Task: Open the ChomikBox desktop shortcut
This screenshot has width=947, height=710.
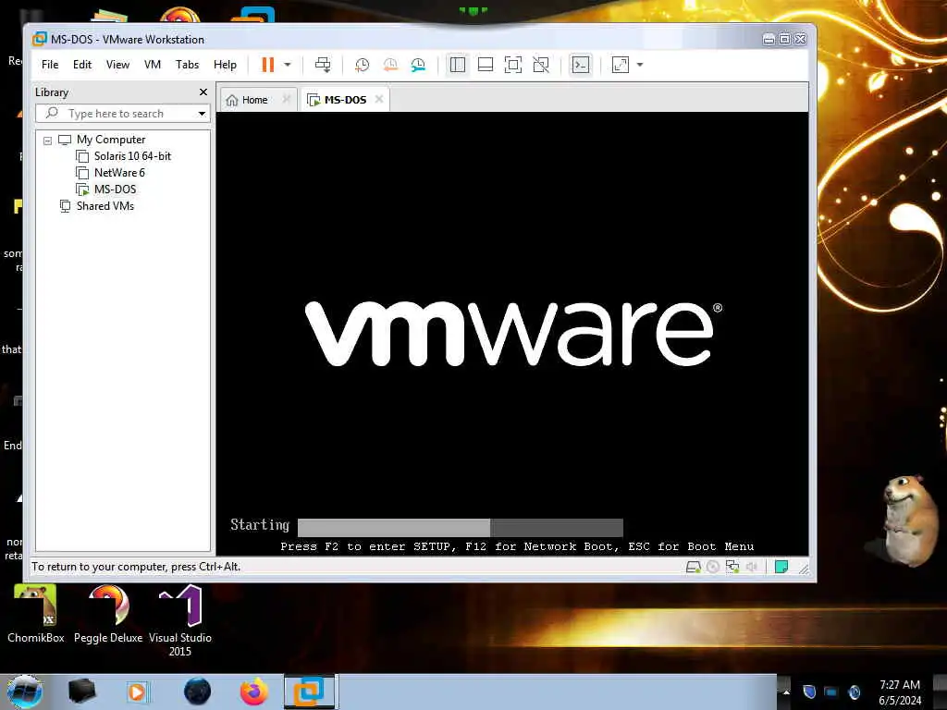Action: [36, 614]
